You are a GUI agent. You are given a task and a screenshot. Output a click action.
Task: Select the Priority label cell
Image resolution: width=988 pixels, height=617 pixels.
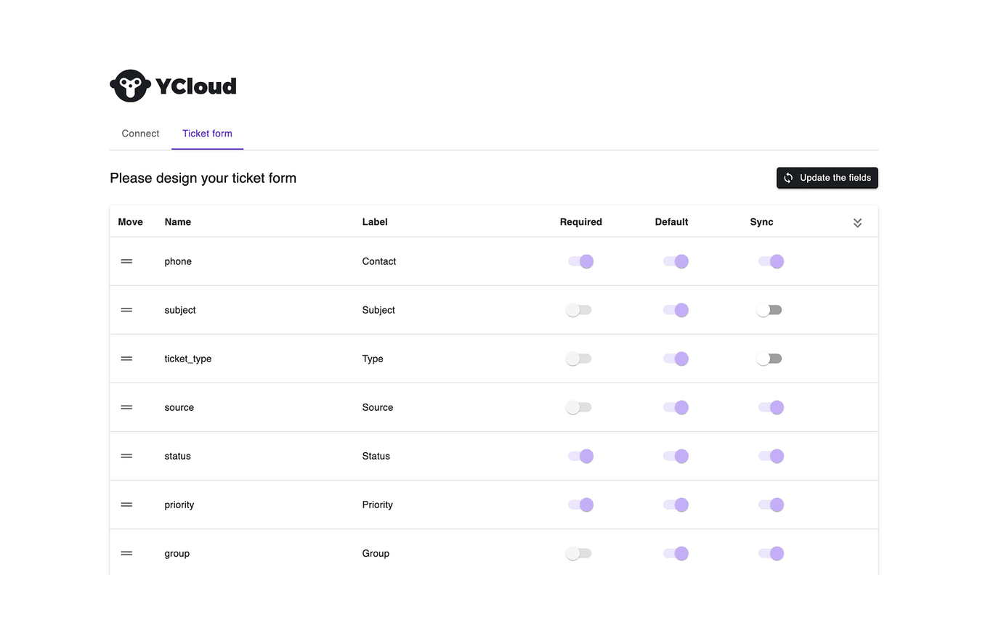378,504
